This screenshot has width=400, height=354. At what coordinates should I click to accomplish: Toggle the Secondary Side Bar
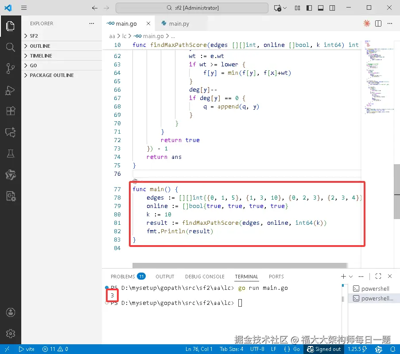coord(332,8)
